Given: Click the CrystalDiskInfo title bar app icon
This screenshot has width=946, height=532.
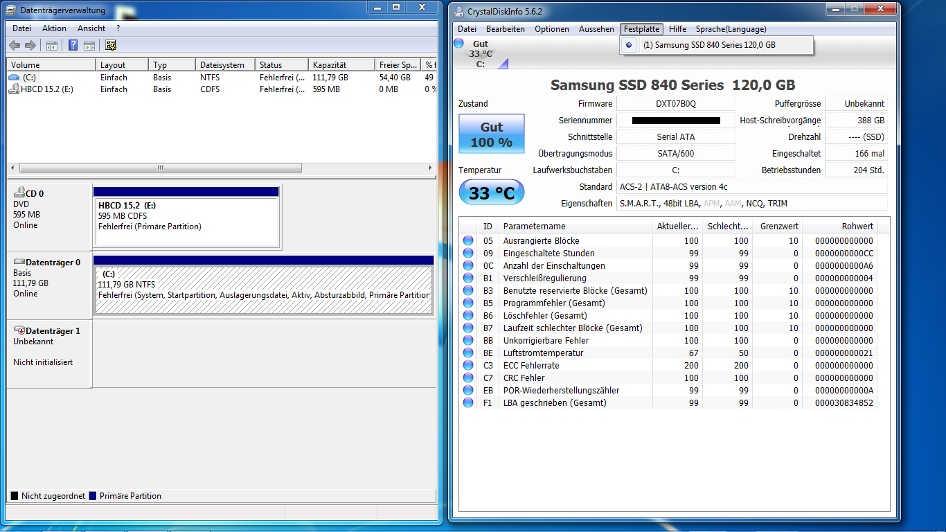Looking at the screenshot, I should click(x=460, y=10).
